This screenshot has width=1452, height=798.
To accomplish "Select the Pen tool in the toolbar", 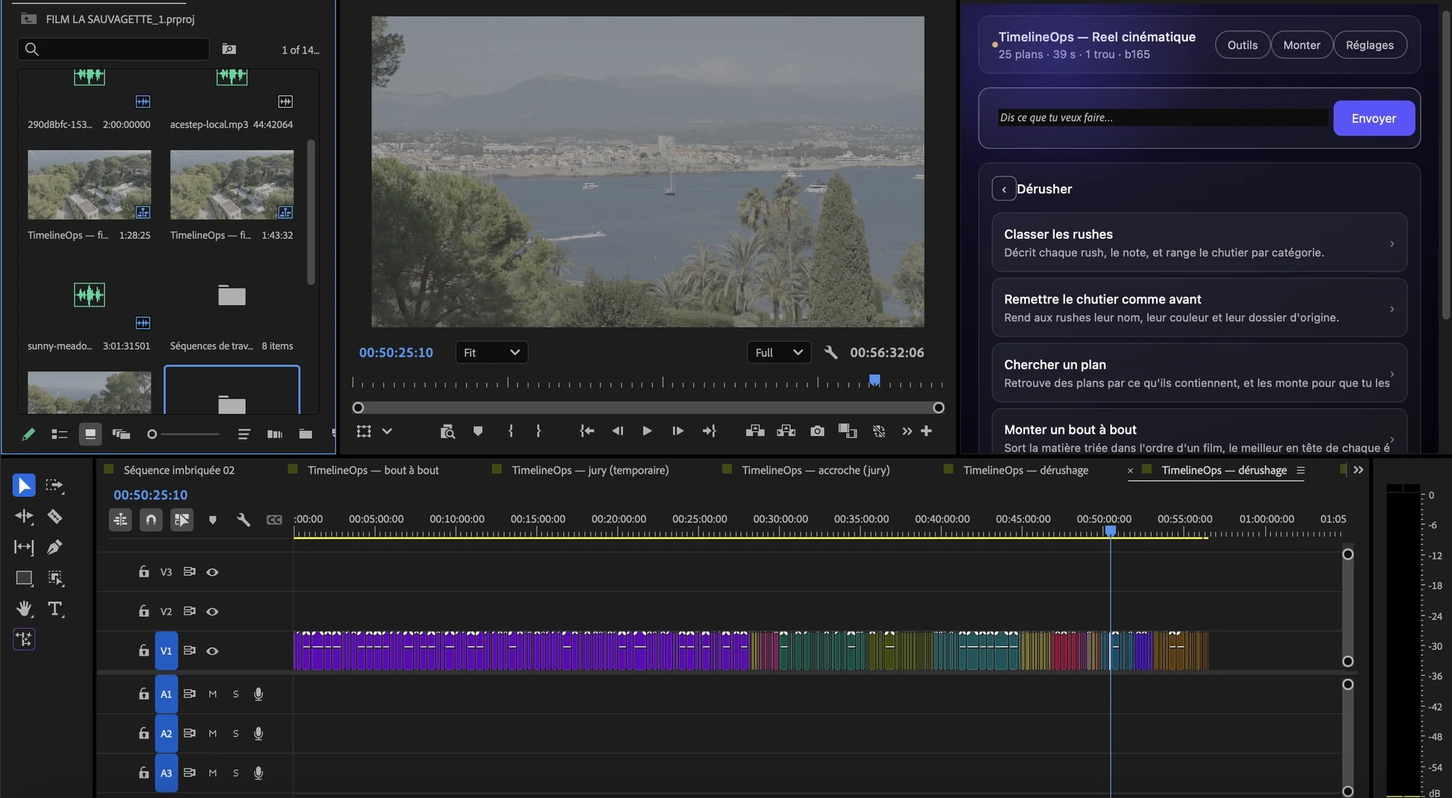I will (54, 547).
